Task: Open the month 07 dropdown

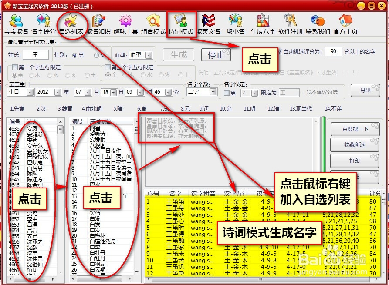Action: click(88, 92)
